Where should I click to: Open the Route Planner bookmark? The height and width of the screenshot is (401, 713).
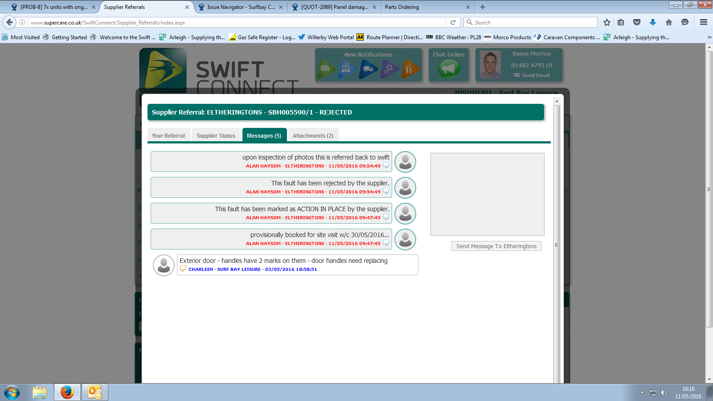point(390,37)
